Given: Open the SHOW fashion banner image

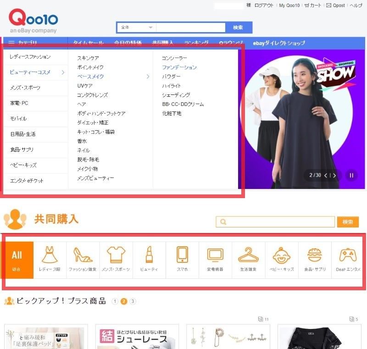Looking at the screenshot, I should click(x=301, y=119).
